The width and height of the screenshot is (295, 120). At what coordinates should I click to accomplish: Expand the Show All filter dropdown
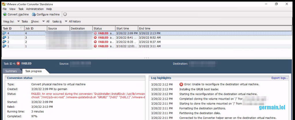pos(46,22)
